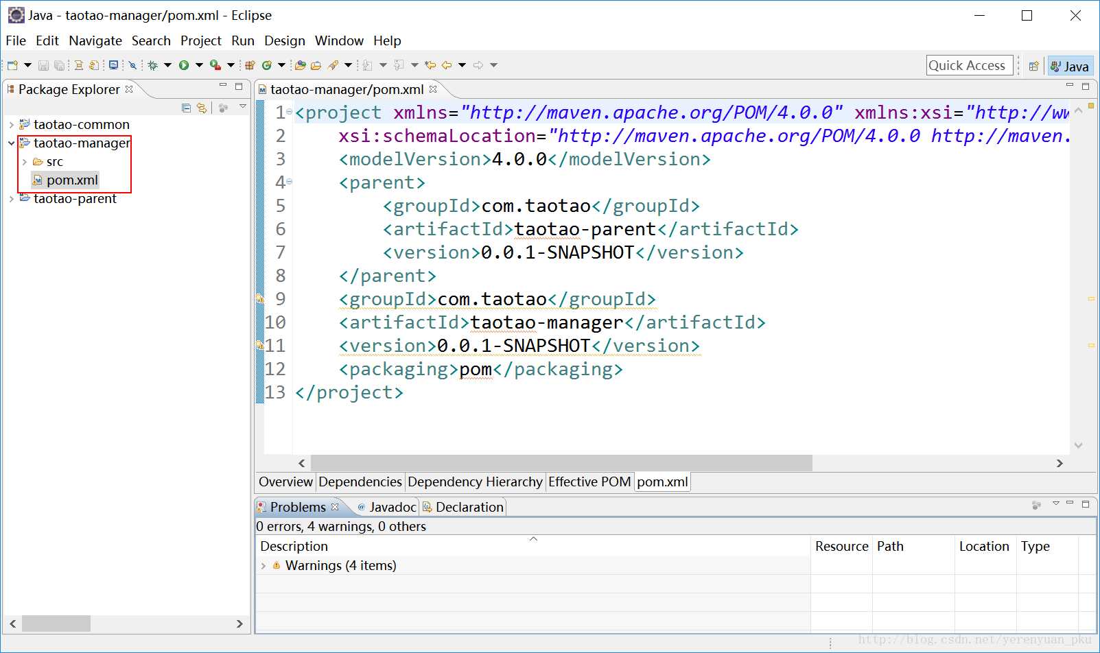Expand the src folder node
Viewport: 1100px width, 653px height.
25,162
